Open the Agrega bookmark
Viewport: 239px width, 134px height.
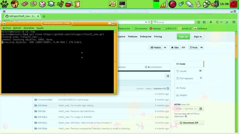click(x=155, y=29)
